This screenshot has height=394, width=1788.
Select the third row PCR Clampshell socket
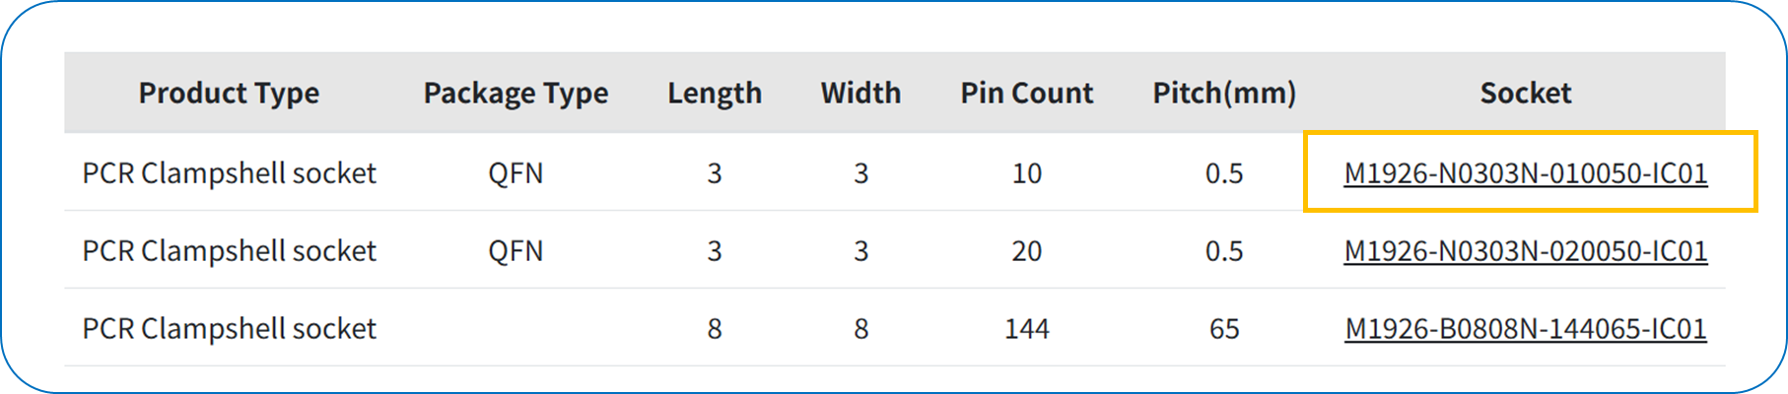(229, 329)
